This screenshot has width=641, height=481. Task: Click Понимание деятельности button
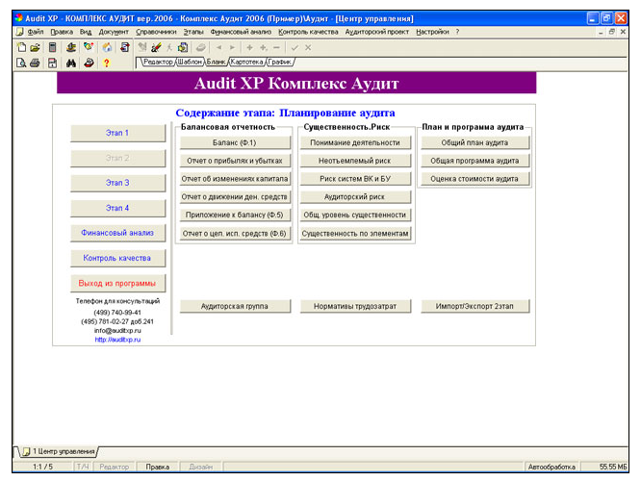pos(355,142)
